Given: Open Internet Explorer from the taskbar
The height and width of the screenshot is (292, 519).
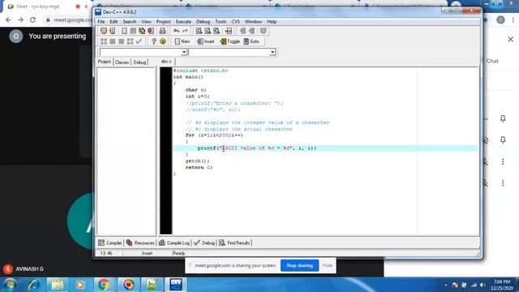Looking at the screenshot, I should pos(34,285).
